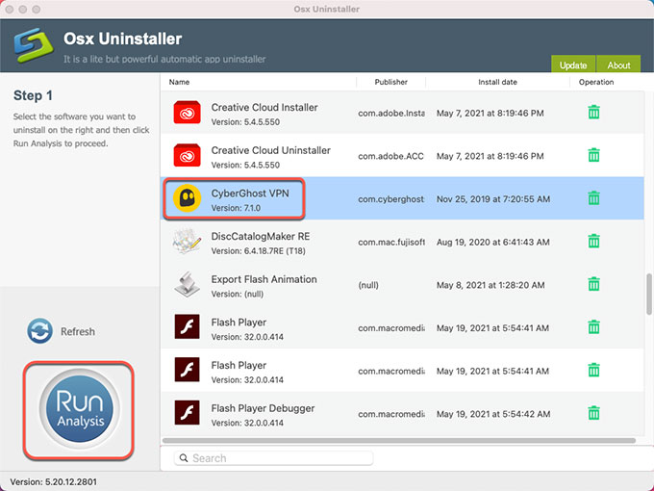Click "Aug 19, 2020 at 6:41:43 AM" date

pos(493,243)
